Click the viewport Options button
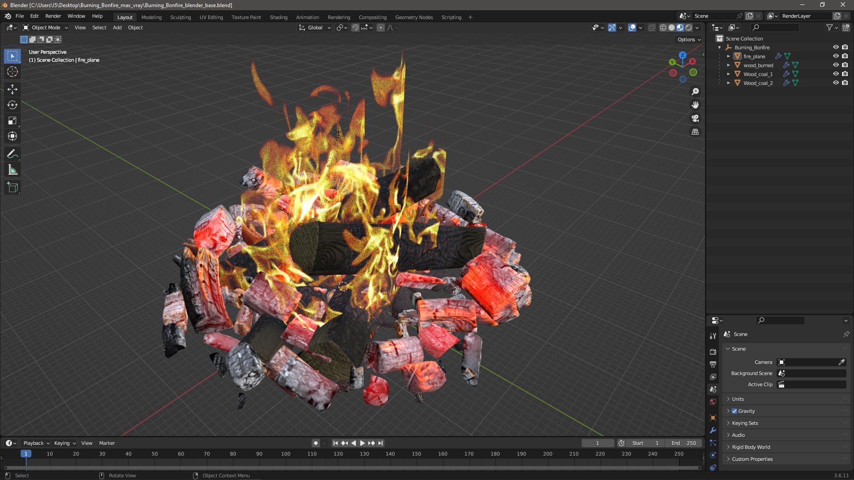Screen dimensions: 854x480 pyautogui.click(x=689, y=40)
